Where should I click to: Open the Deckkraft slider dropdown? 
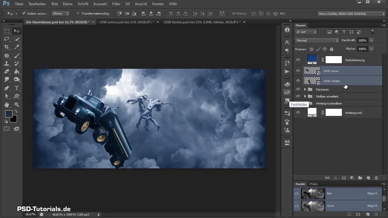point(371,40)
